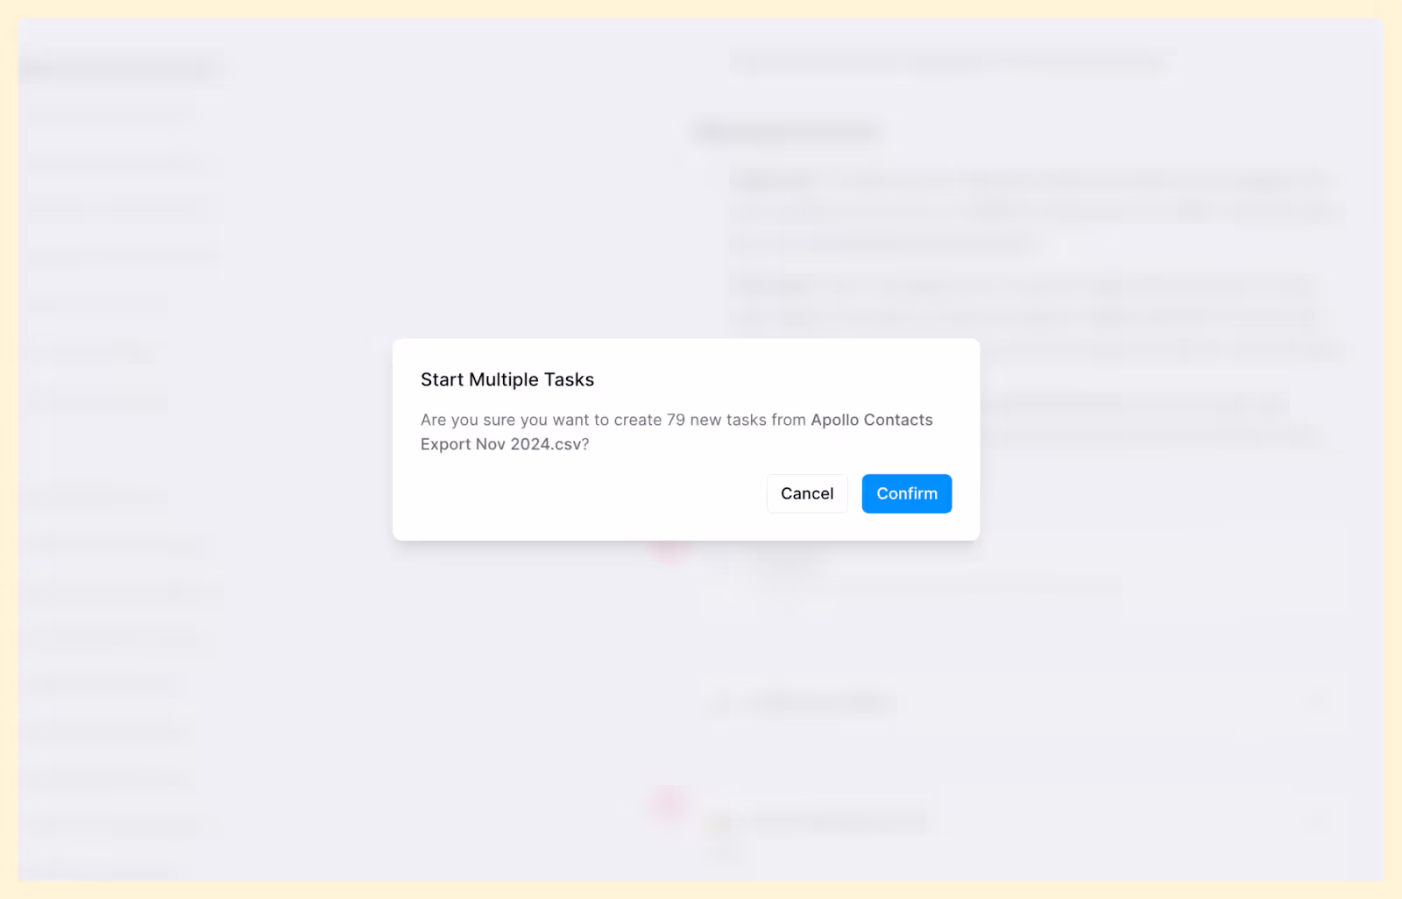Confirm creating the 79 new tasks
This screenshot has height=899, width=1402.
pyautogui.click(x=906, y=493)
